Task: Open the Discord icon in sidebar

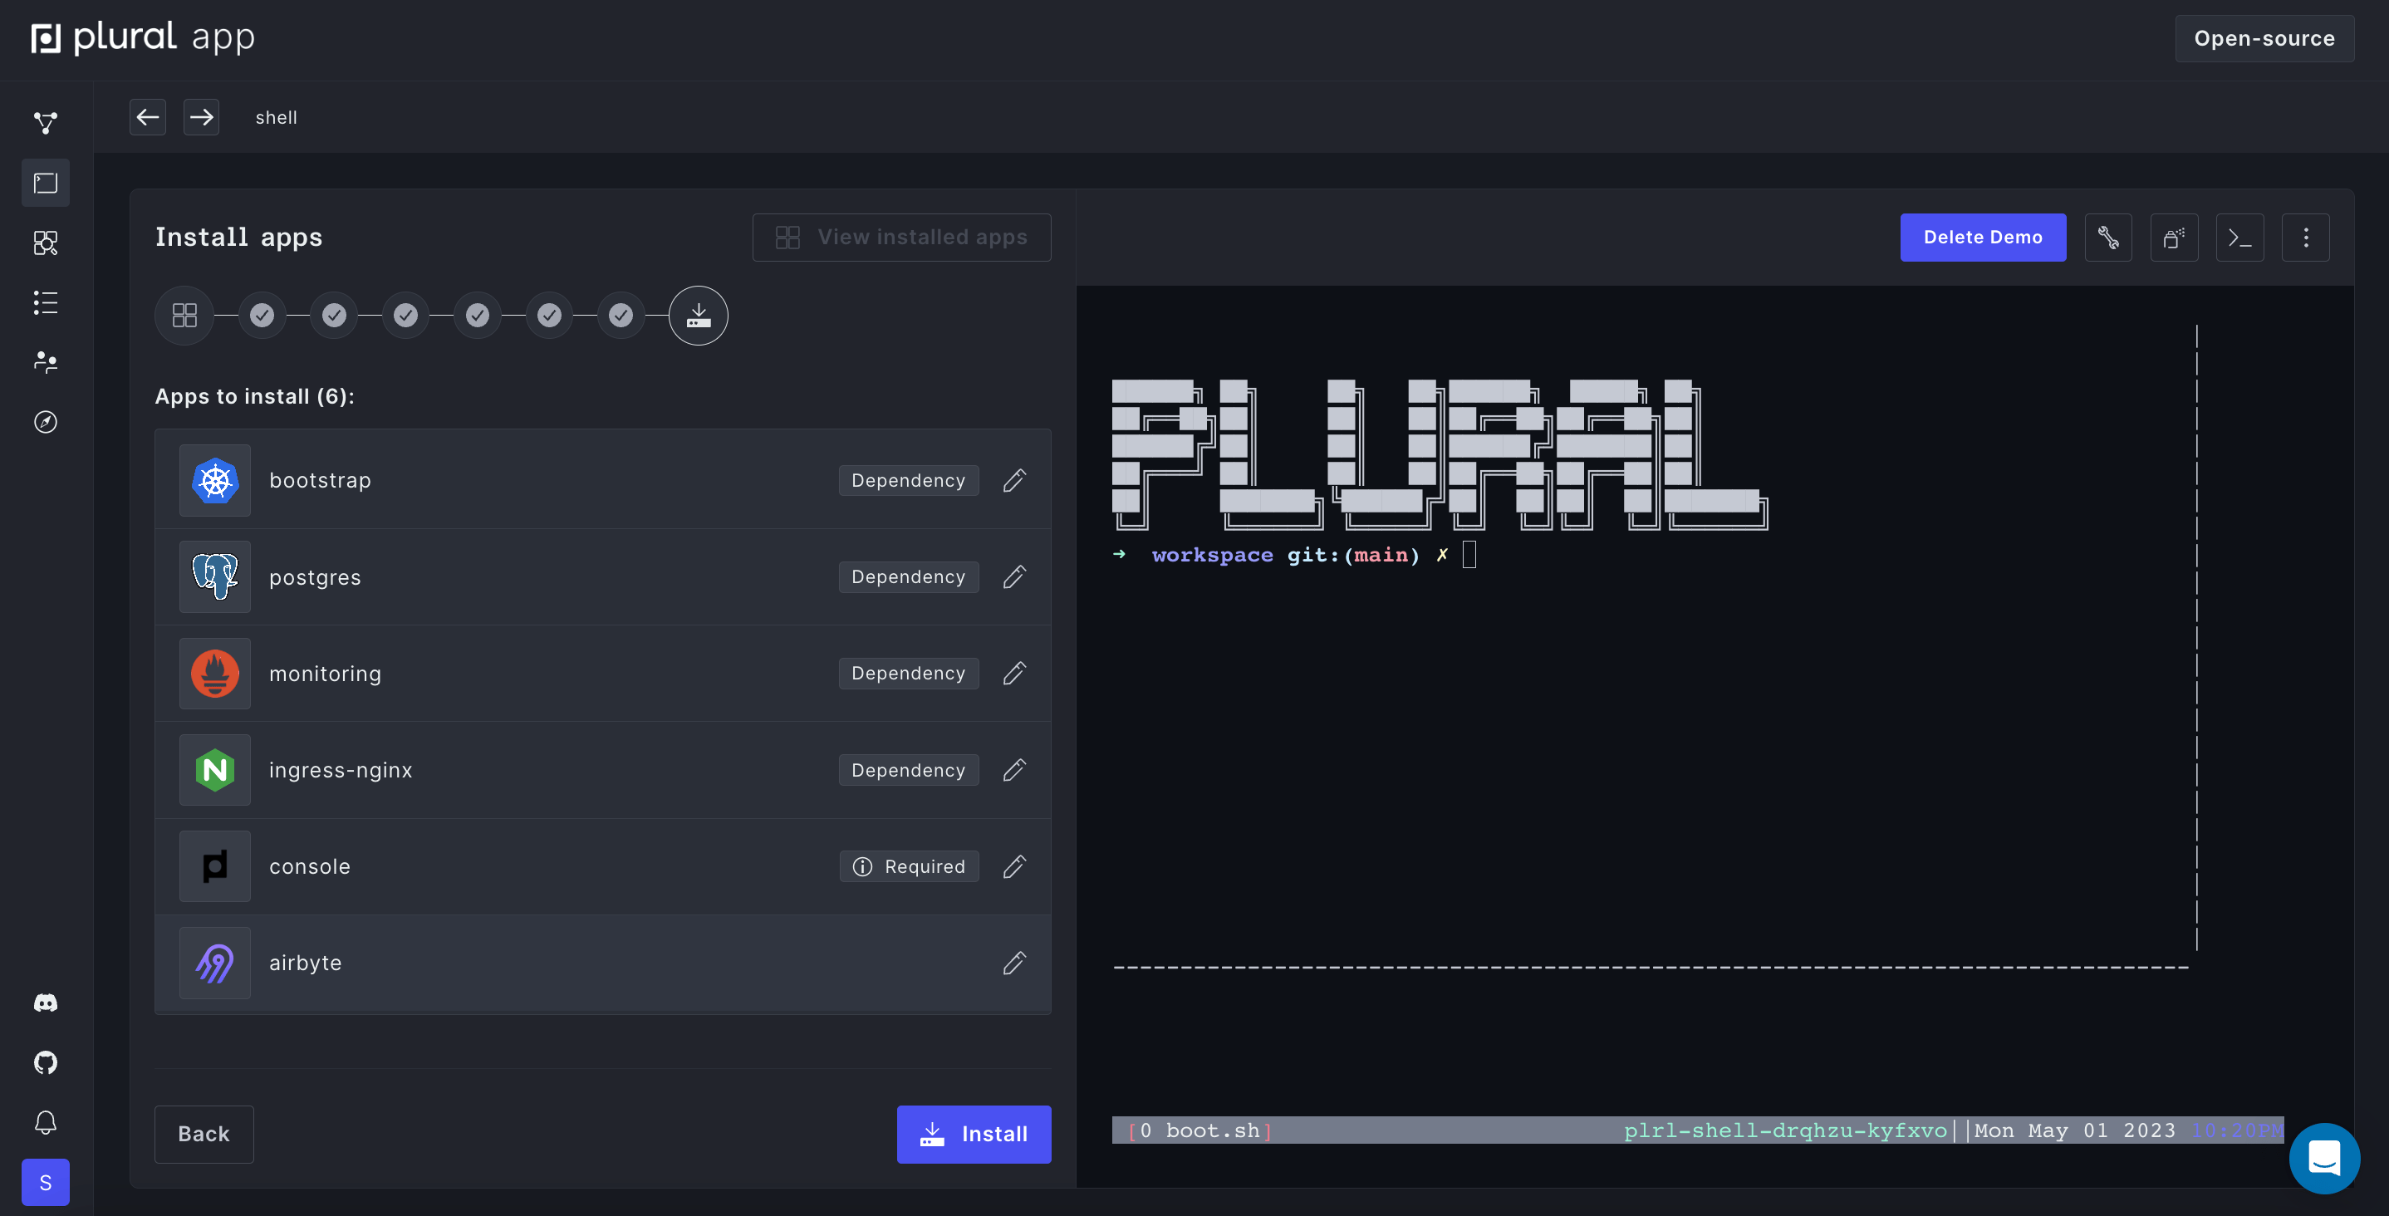Action: coord(46,1002)
